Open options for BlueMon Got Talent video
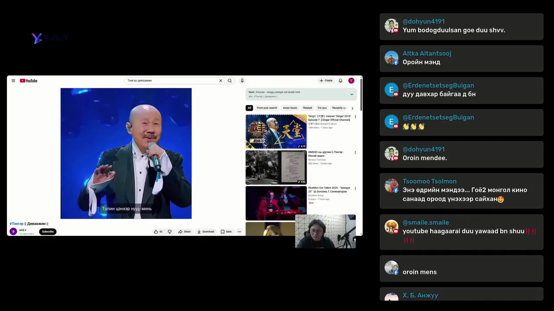The height and width of the screenshot is (311, 554). tap(355, 188)
